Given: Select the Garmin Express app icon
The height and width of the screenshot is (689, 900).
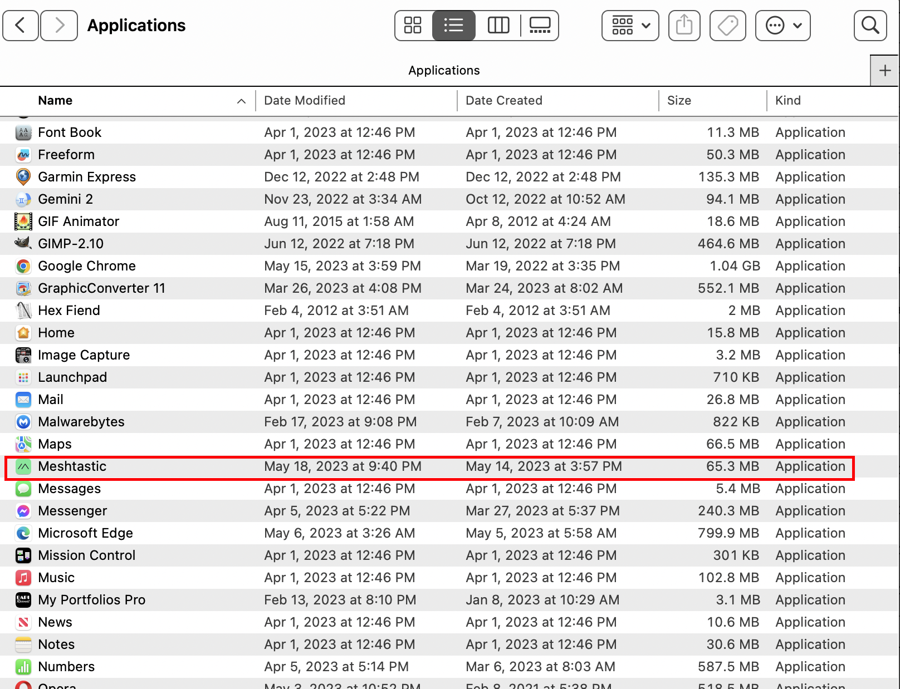Looking at the screenshot, I should pos(23,177).
